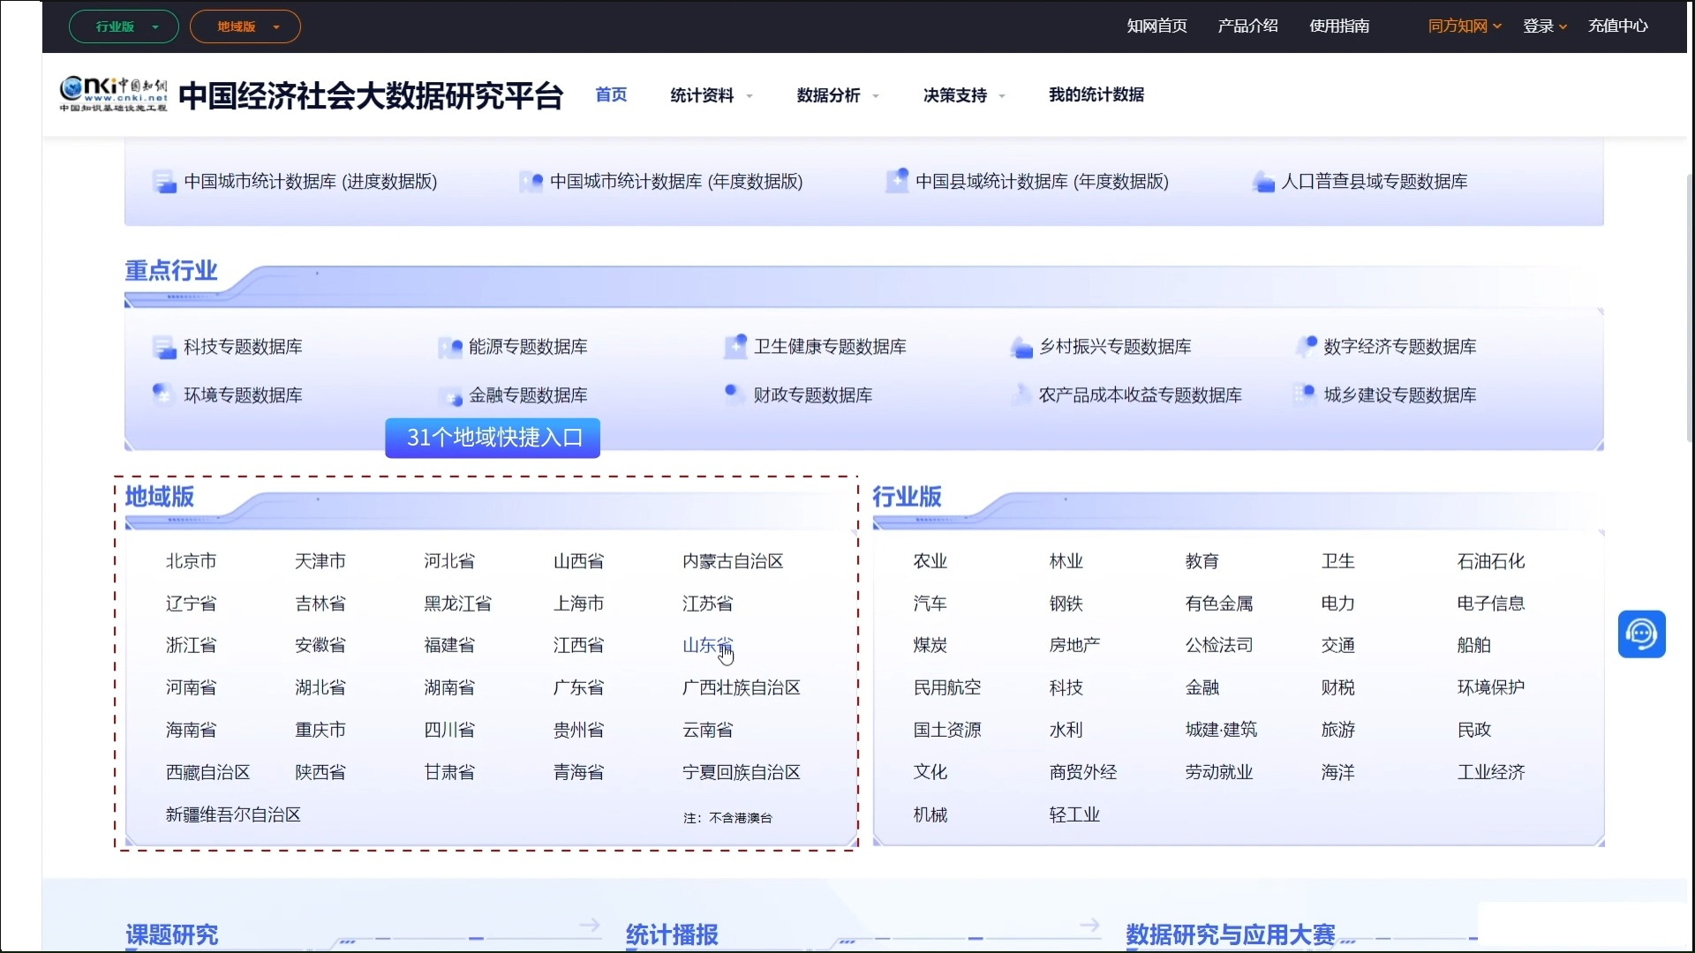Open 数字经济专题数据库 link
Image resolution: width=1695 pixels, height=953 pixels.
click(1399, 347)
